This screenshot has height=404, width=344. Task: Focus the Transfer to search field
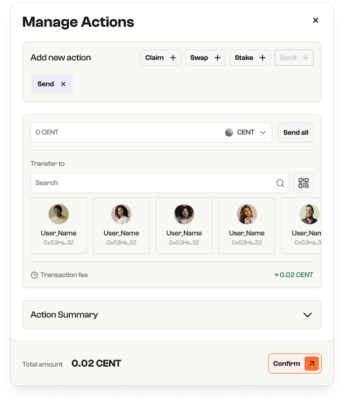coord(160,183)
